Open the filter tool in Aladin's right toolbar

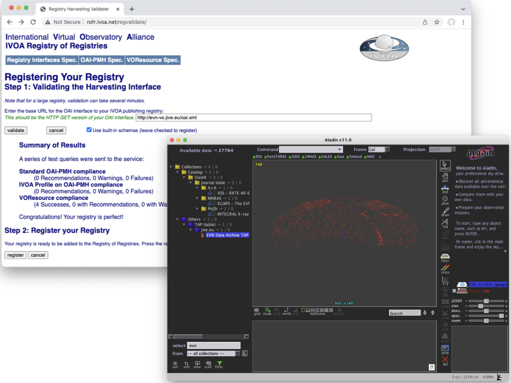click(x=445, y=258)
